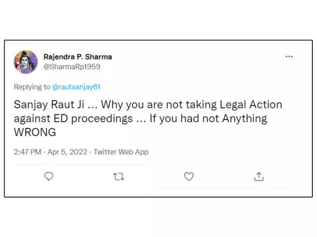This screenshot has width=317, height=237.
Task: Click "Sanjay Raut Ji" in the tweet text
Action: (49, 105)
